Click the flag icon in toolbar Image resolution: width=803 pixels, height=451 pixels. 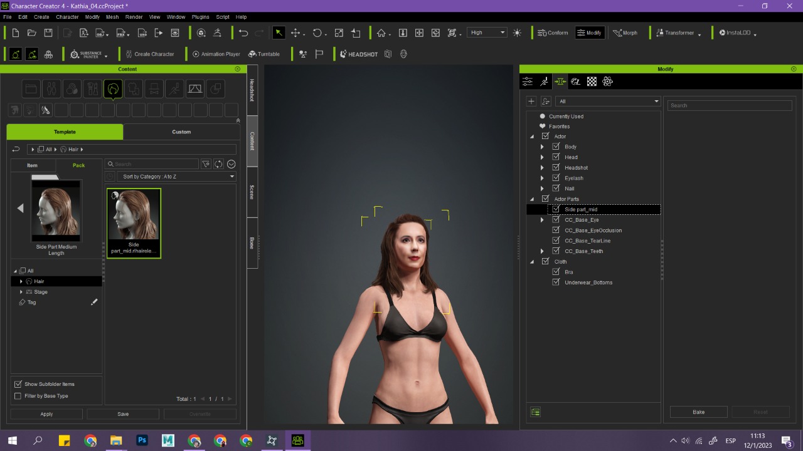pos(319,54)
